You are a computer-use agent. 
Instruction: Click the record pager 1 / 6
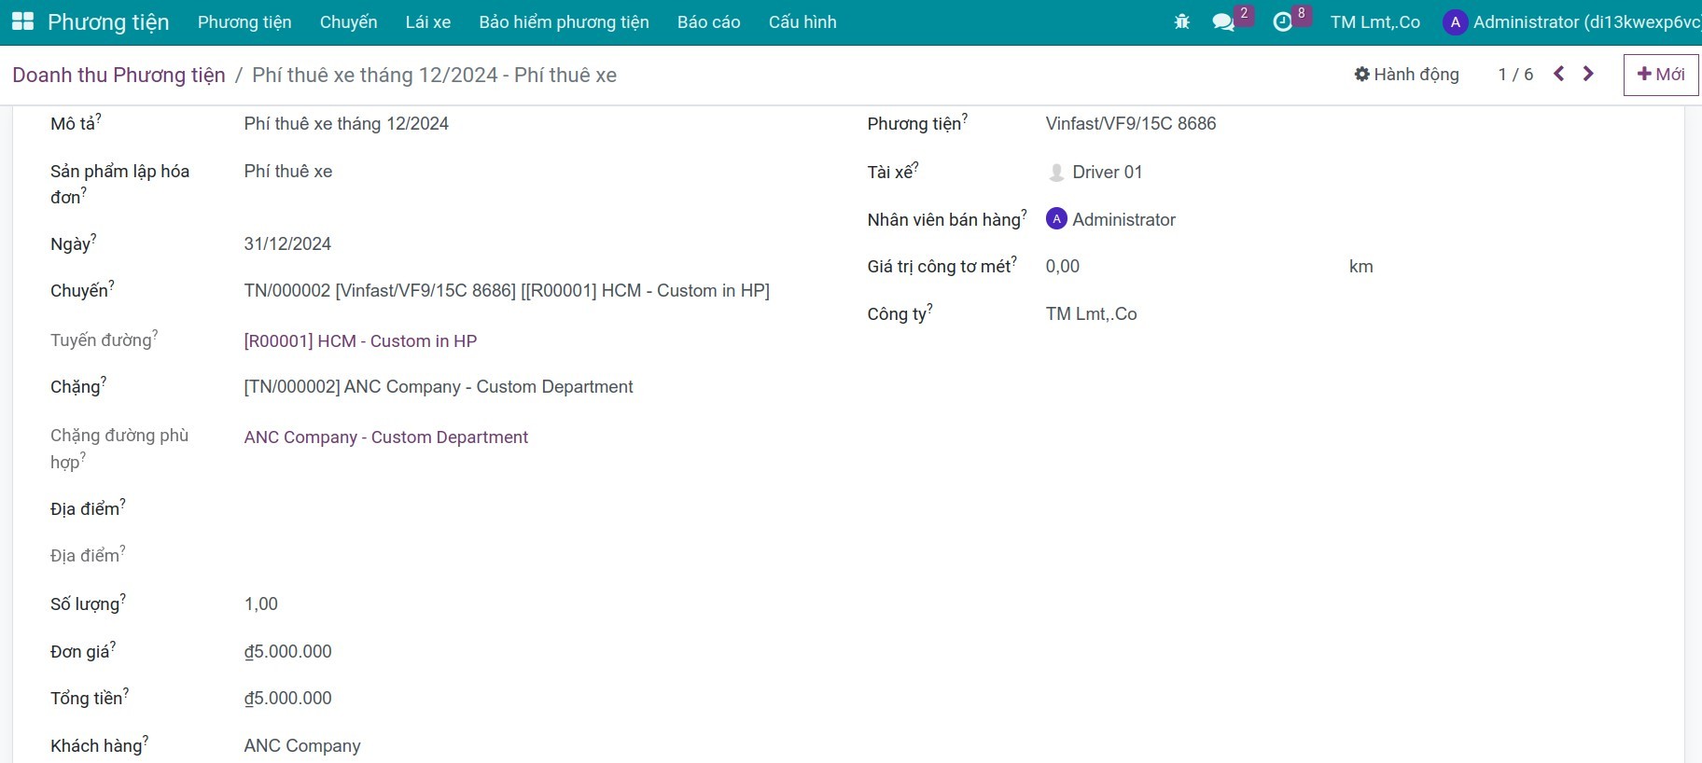coord(1515,75)
